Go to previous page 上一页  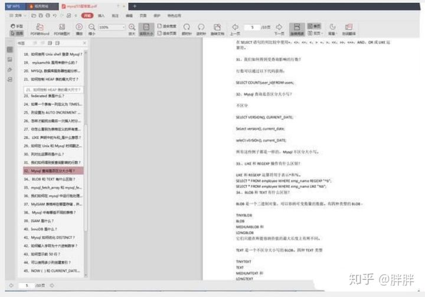click(235, 29)
